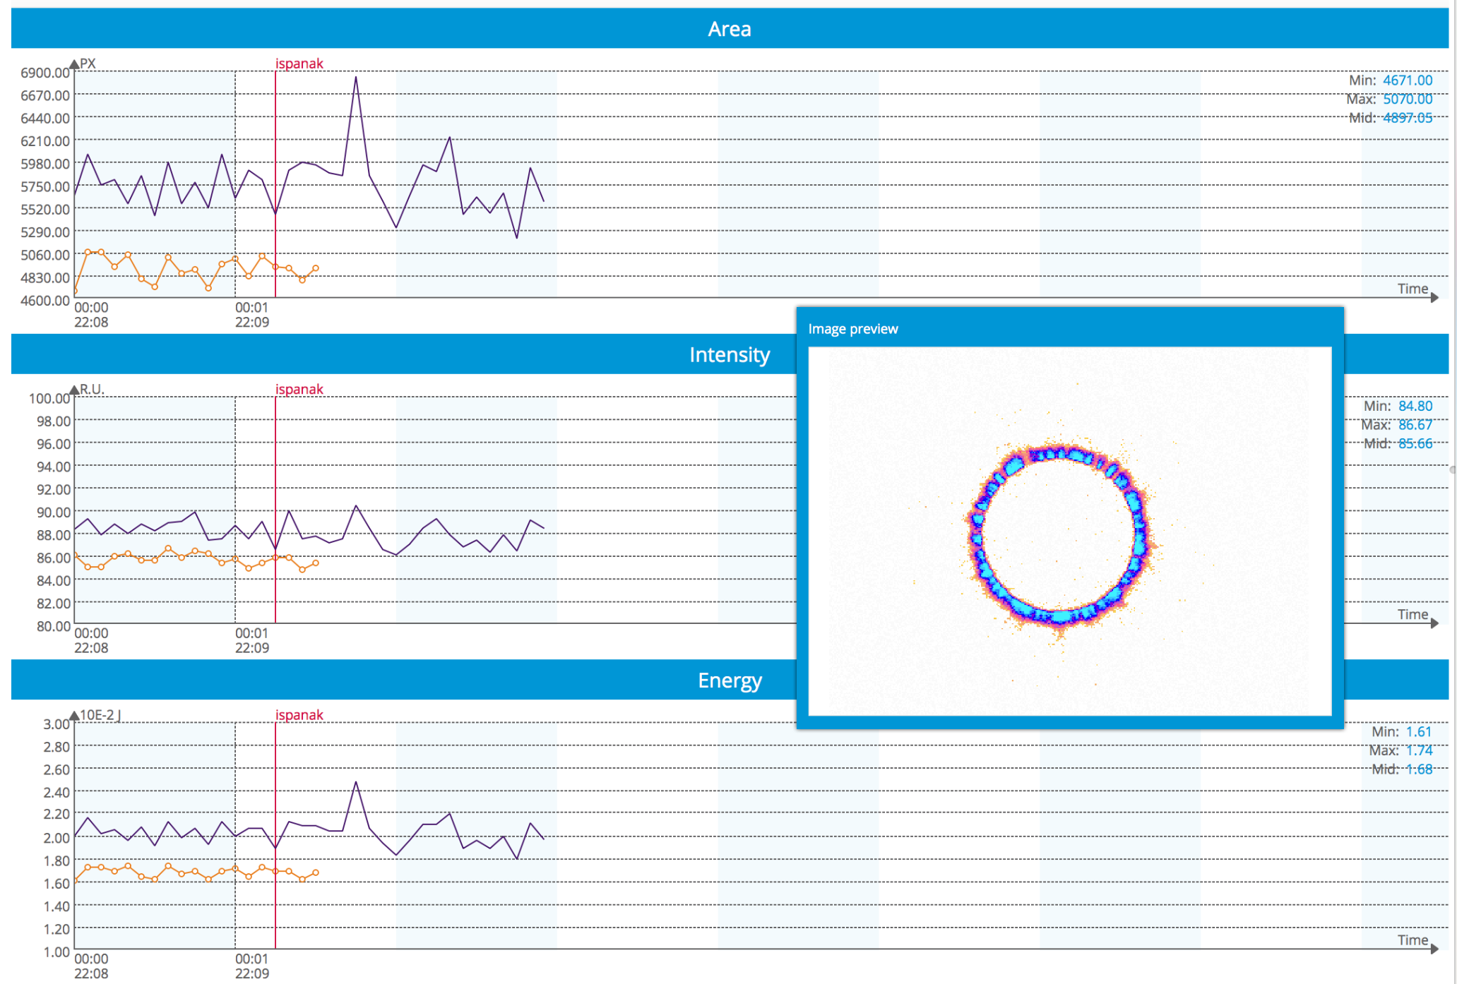Click the 00:01 22:09 time label in Area chart

tap(251, 315)
